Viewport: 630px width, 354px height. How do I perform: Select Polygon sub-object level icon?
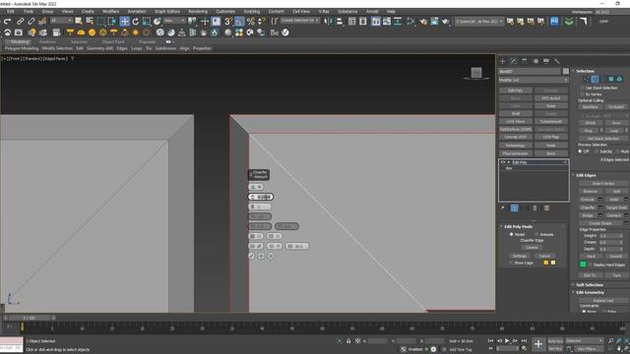click(611, 79)
